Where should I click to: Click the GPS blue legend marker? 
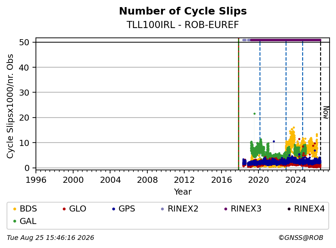113,209
